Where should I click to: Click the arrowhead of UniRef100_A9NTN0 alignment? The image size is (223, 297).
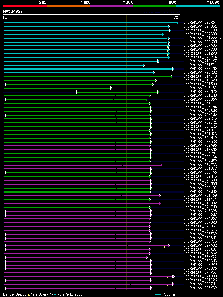pyautogui.click(x=173, y=69)
